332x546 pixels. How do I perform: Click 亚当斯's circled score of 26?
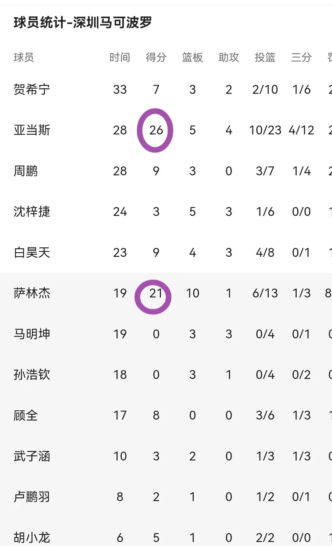coord(156,130)
